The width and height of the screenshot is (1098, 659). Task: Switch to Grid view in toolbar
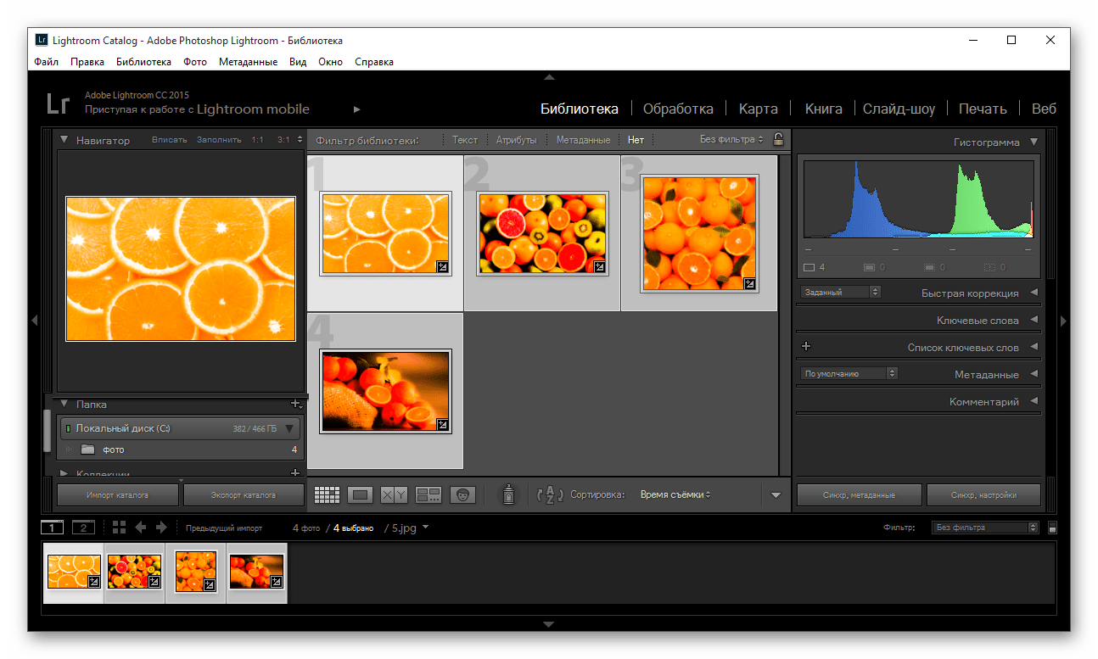pyautogui.click(x=327, y=494)
